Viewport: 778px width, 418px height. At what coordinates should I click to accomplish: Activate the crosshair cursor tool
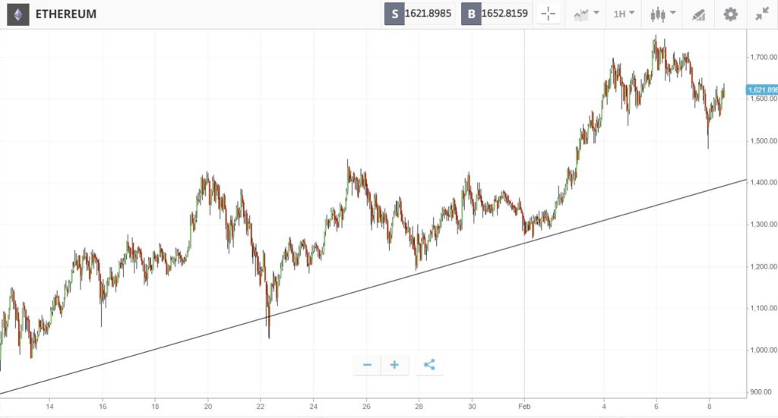(x=549, y=14)
